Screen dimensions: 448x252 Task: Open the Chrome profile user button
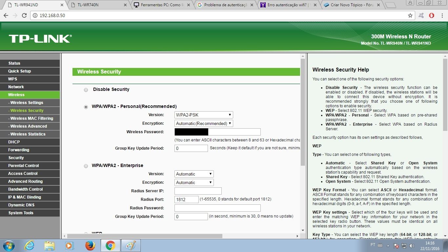pos(410,3)
